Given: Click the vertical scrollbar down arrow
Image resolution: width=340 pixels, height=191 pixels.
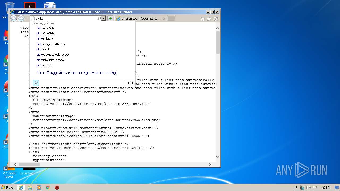Looking at the screenshot, I should click(218, 157).
